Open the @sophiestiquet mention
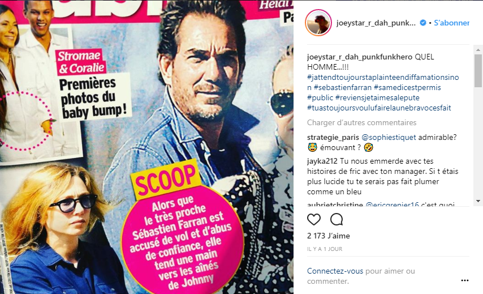Viewport: 483px width, 294px height. 389,137
